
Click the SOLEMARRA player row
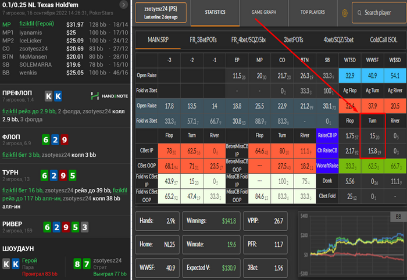[x=65, y=64]
